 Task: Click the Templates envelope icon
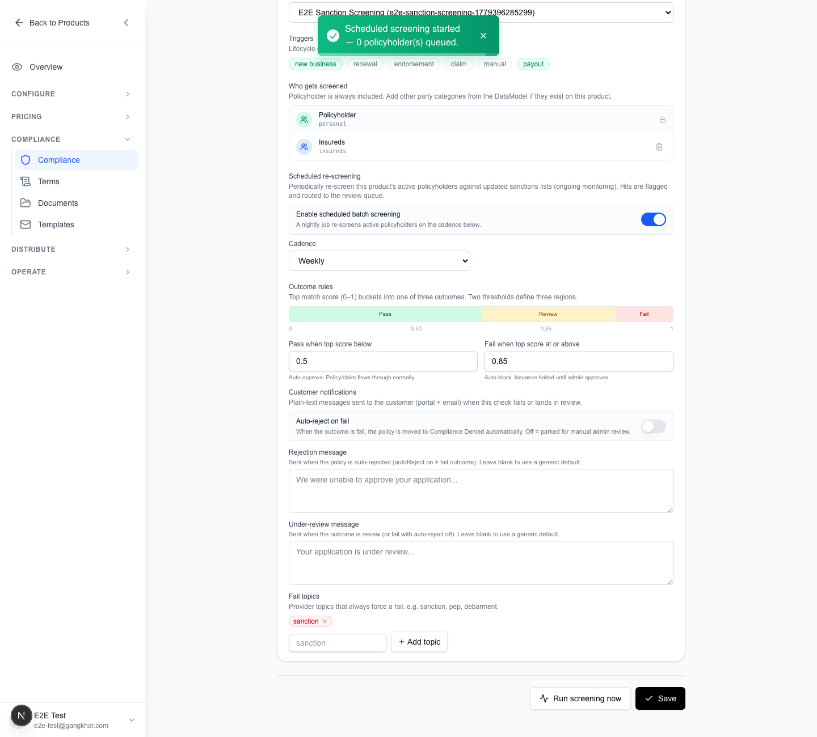tap(26, 225)
